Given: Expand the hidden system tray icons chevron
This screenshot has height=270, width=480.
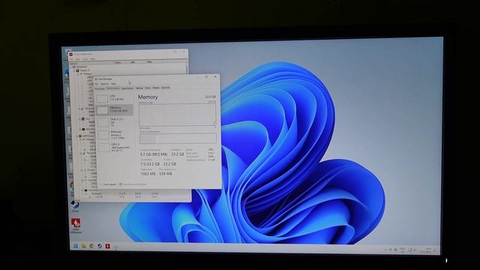Looking at the screenshot, I should [x=385, y=250].
